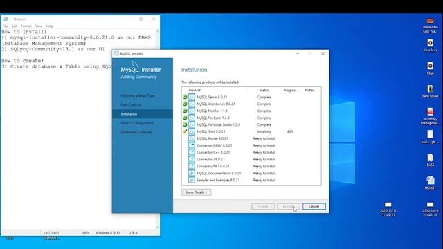Open Notepad Format menu

pyautogui.click(x=26, y=26)
